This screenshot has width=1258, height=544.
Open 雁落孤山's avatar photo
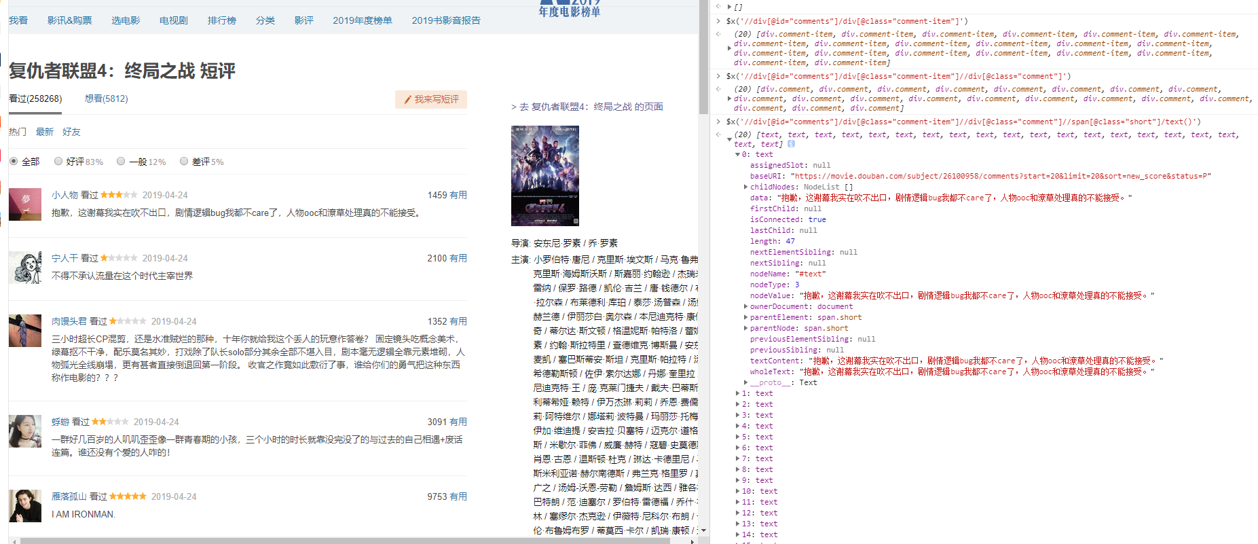25,506
